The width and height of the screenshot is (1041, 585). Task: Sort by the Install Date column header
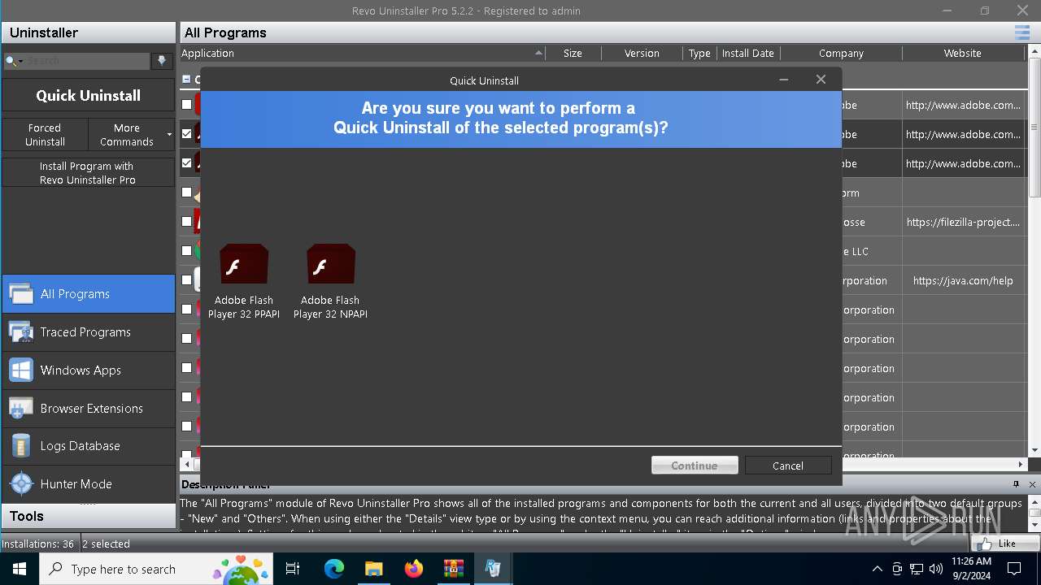pos(748,53)
